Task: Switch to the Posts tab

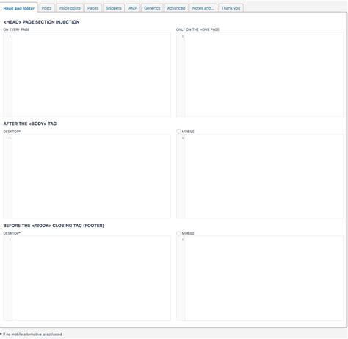Action: (x=46, y=8)
